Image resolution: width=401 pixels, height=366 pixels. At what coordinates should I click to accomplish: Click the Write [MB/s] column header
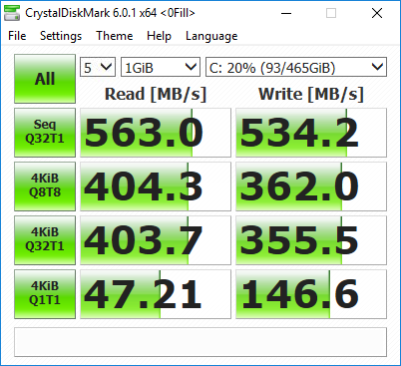pyautogui.click(x=311, y=94)
